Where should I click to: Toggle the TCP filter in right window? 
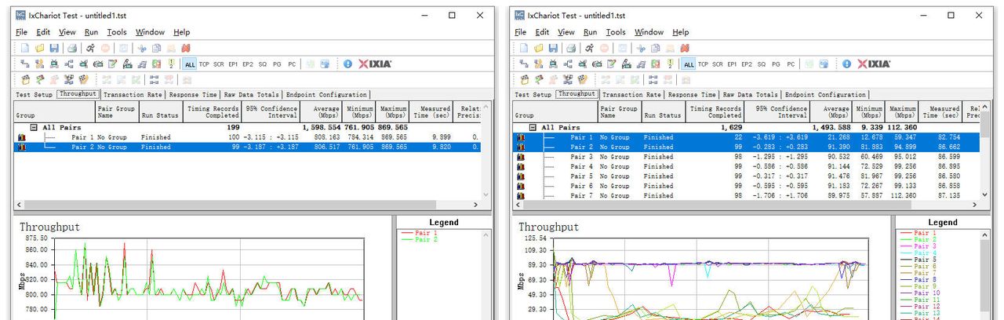tap(703, 64)
